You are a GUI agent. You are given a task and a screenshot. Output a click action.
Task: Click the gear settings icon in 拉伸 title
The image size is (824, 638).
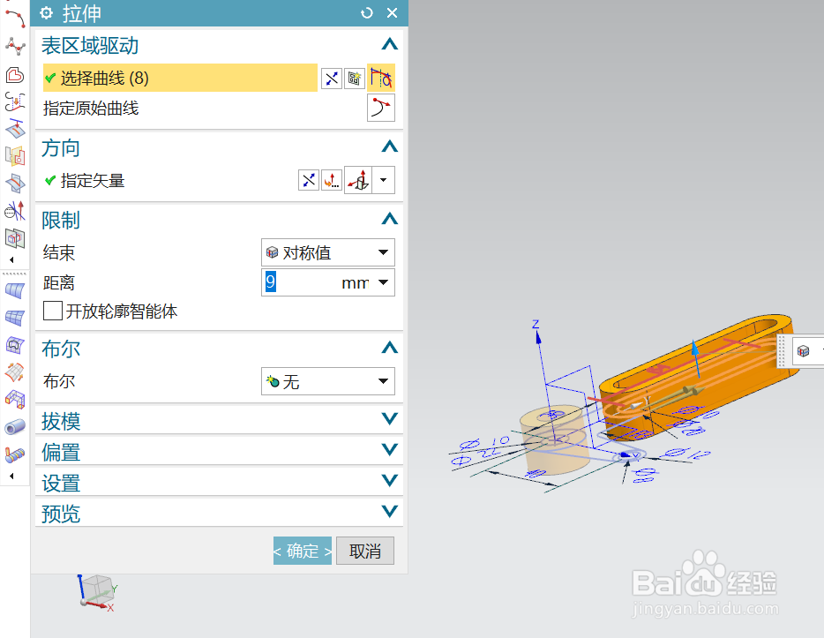[46, 13]
